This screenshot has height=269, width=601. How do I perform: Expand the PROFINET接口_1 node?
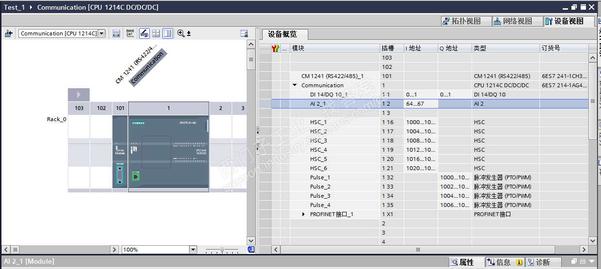click(304, 214)
